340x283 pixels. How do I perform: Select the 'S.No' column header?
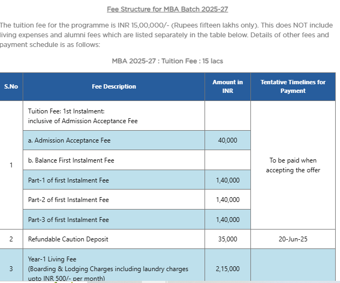(x=11, y=86)
